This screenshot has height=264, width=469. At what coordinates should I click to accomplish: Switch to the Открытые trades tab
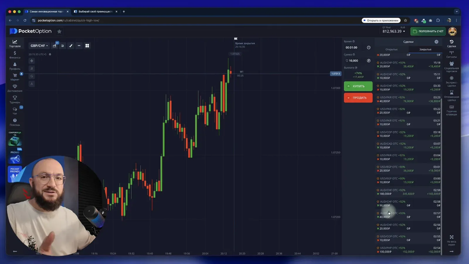(391, 50)
